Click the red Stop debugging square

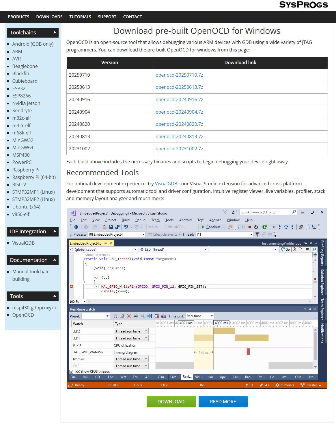click(250, 227)
